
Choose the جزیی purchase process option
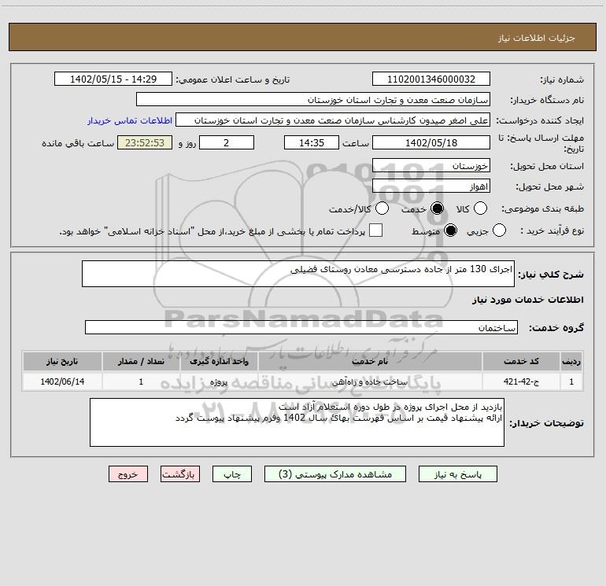pyautogui.click(x=499, y=230)
